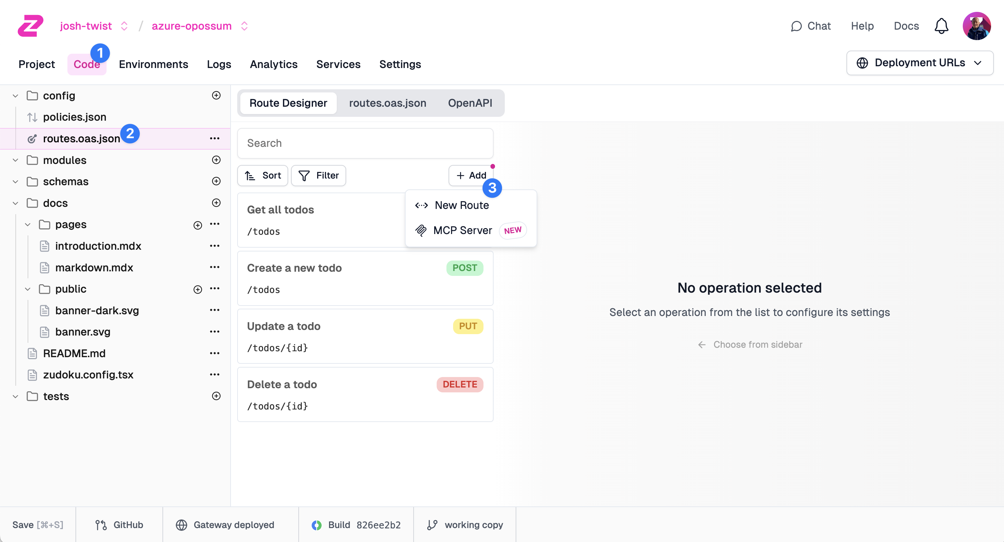Focus the route Search field

click(x=365, y=143)
